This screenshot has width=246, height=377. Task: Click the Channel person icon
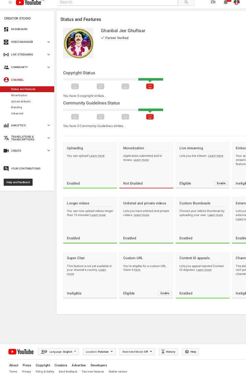point(6,80)
